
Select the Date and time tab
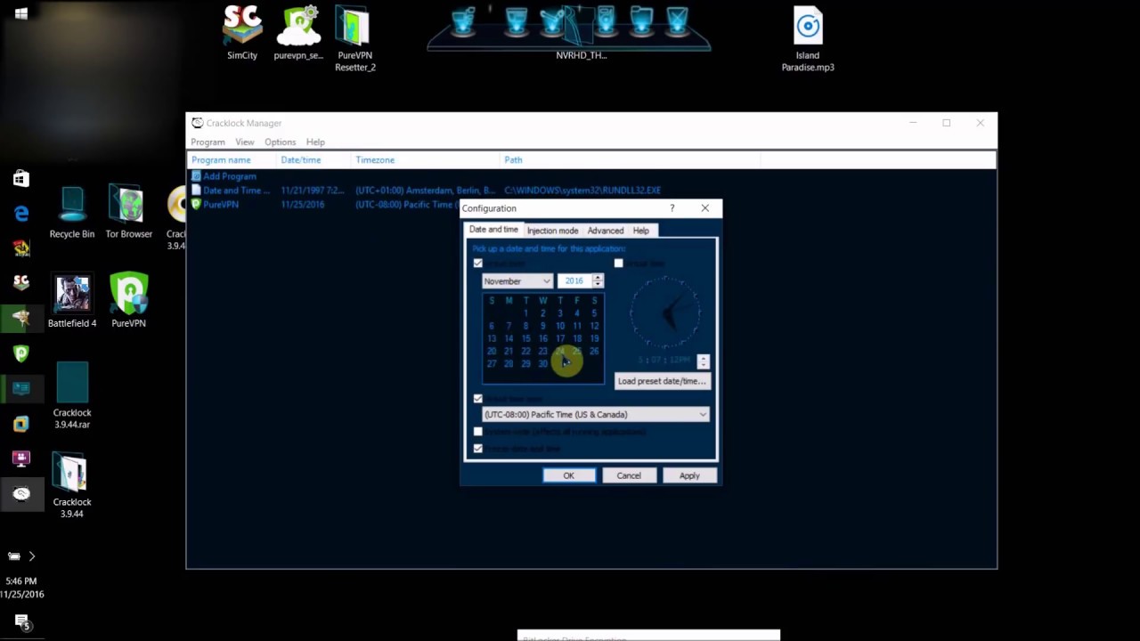pos(493,230)
